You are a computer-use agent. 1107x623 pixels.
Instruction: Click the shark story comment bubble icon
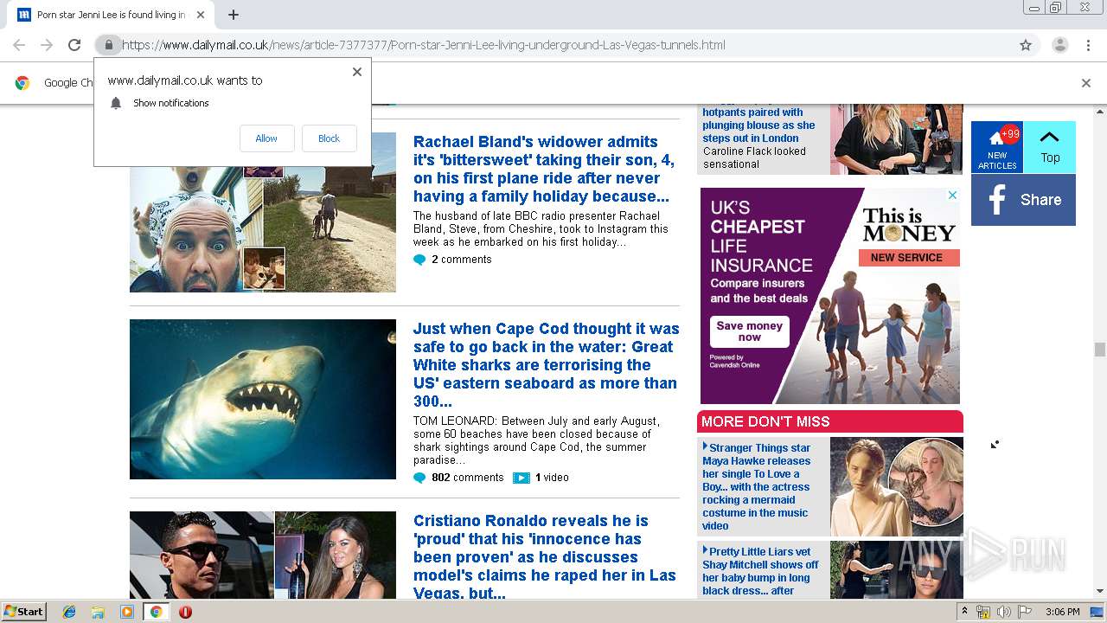(419, 478)
